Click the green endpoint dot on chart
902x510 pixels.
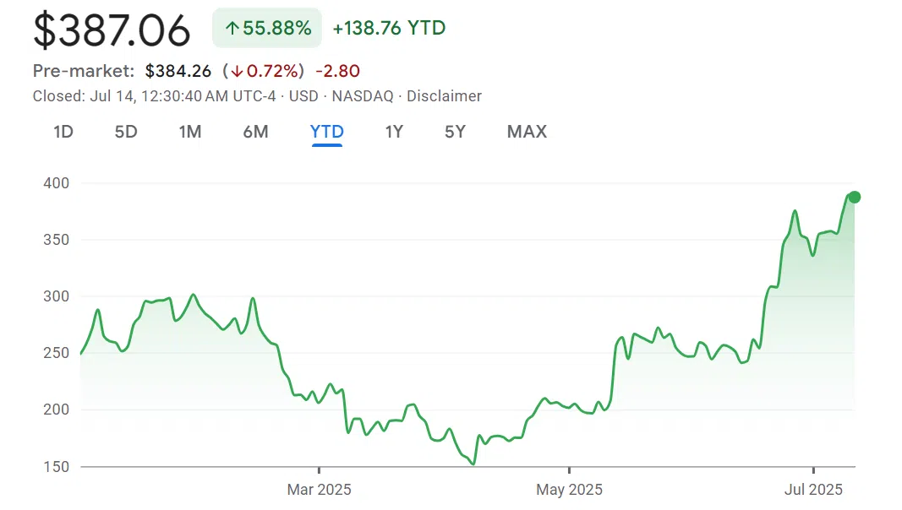click(x=855, y=197)
